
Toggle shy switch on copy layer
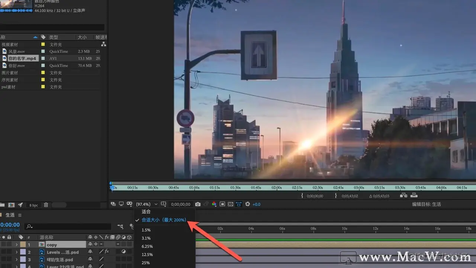[x=90, y=245]
